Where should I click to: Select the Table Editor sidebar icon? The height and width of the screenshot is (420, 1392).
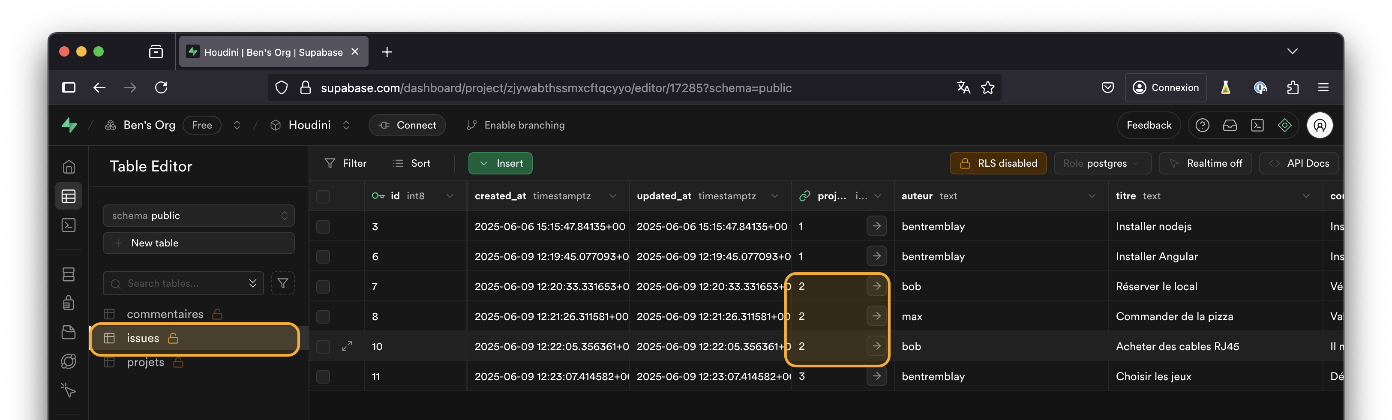(x=69, y=196)
